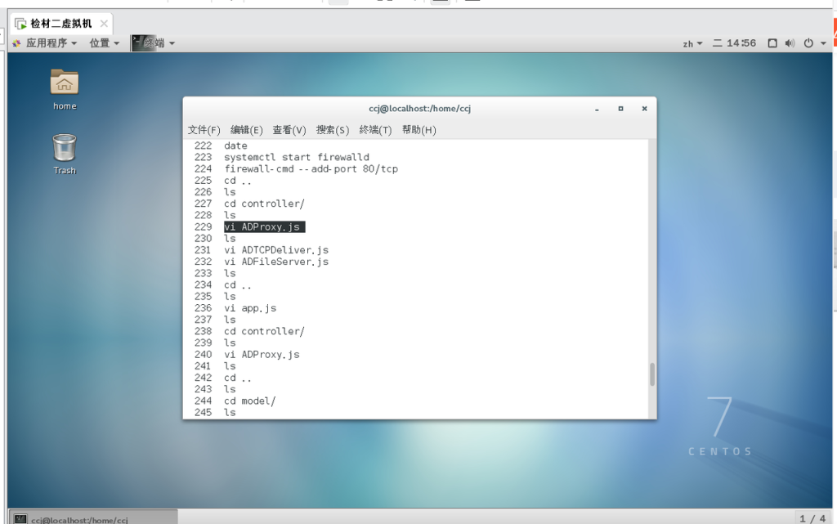Screen dimensions: 837x524
Task: Open the 编辑(E) menu in terminal
Action: [x=247, y=130]
